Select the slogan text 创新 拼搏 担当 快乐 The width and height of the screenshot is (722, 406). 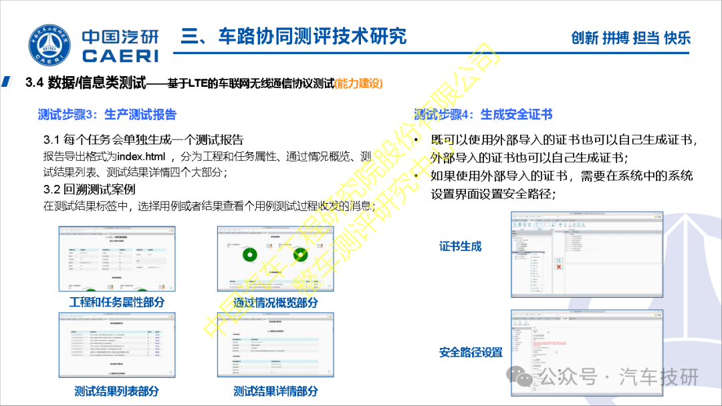click(x=631, y=37)
